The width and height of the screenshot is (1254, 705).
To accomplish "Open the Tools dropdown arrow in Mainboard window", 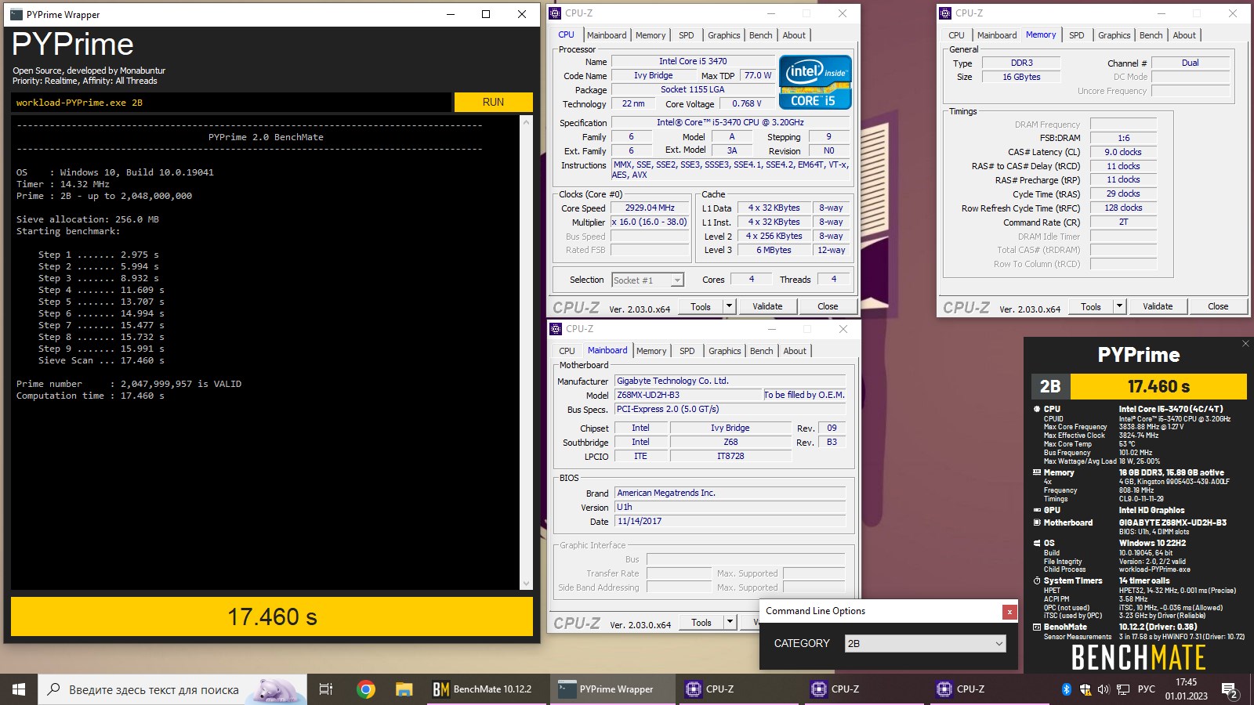I will tap(730, 622).
